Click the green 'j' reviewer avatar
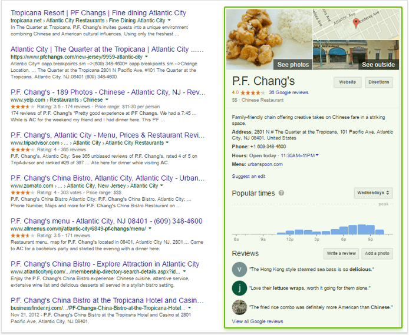 tap(239, 288)
